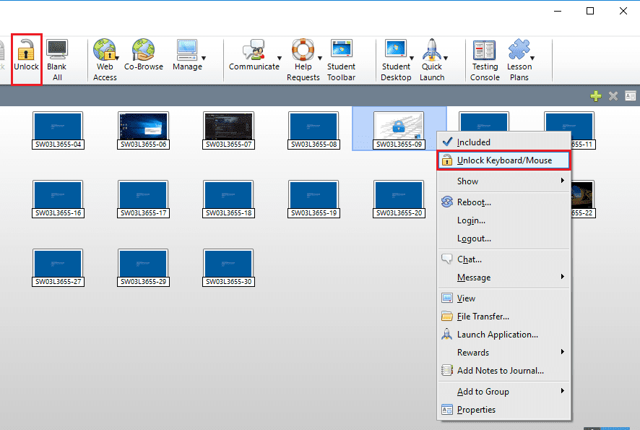Image resolution: width=640 pixels, height=430 pixels.
Task: Click the green plus add icon
Action: click(x=596, y=96)
